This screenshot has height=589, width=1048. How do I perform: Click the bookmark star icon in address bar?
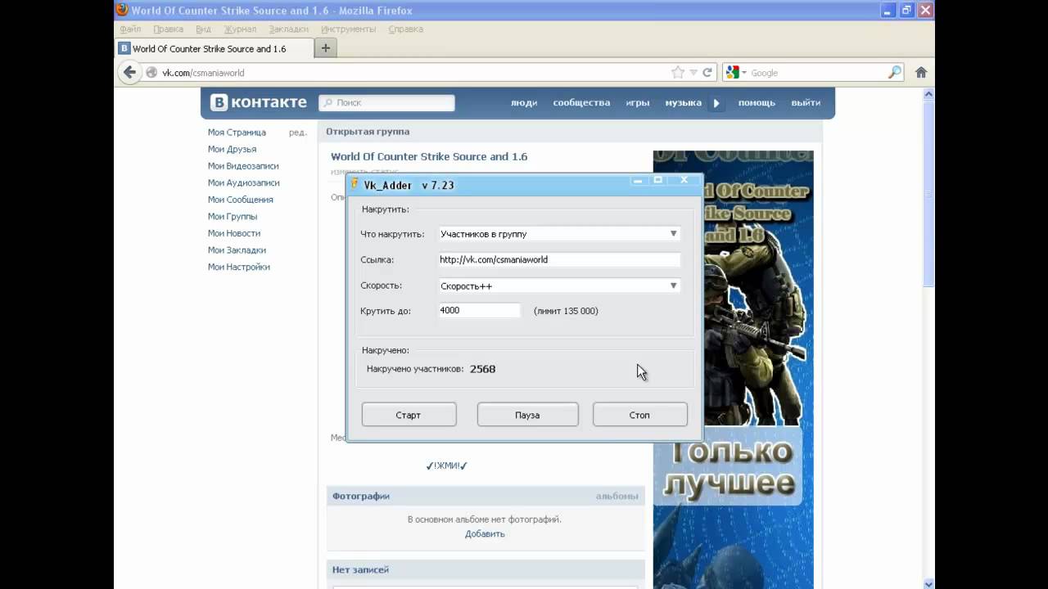[677, 72]
